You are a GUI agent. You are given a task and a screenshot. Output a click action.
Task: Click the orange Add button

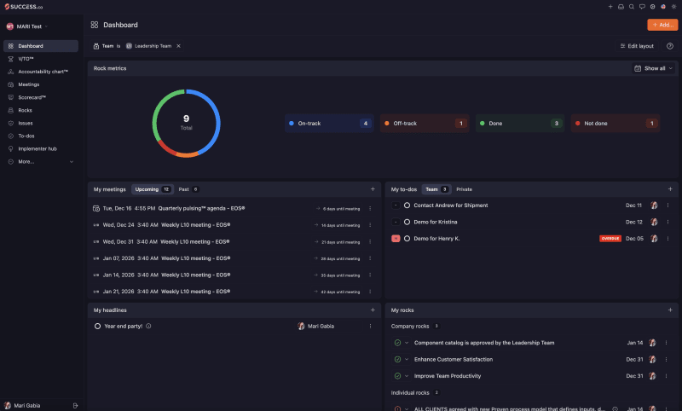click(662, 25)
